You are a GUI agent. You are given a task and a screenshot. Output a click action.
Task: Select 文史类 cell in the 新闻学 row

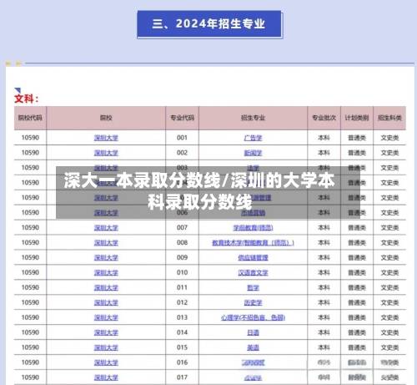[x=389, y=153]
